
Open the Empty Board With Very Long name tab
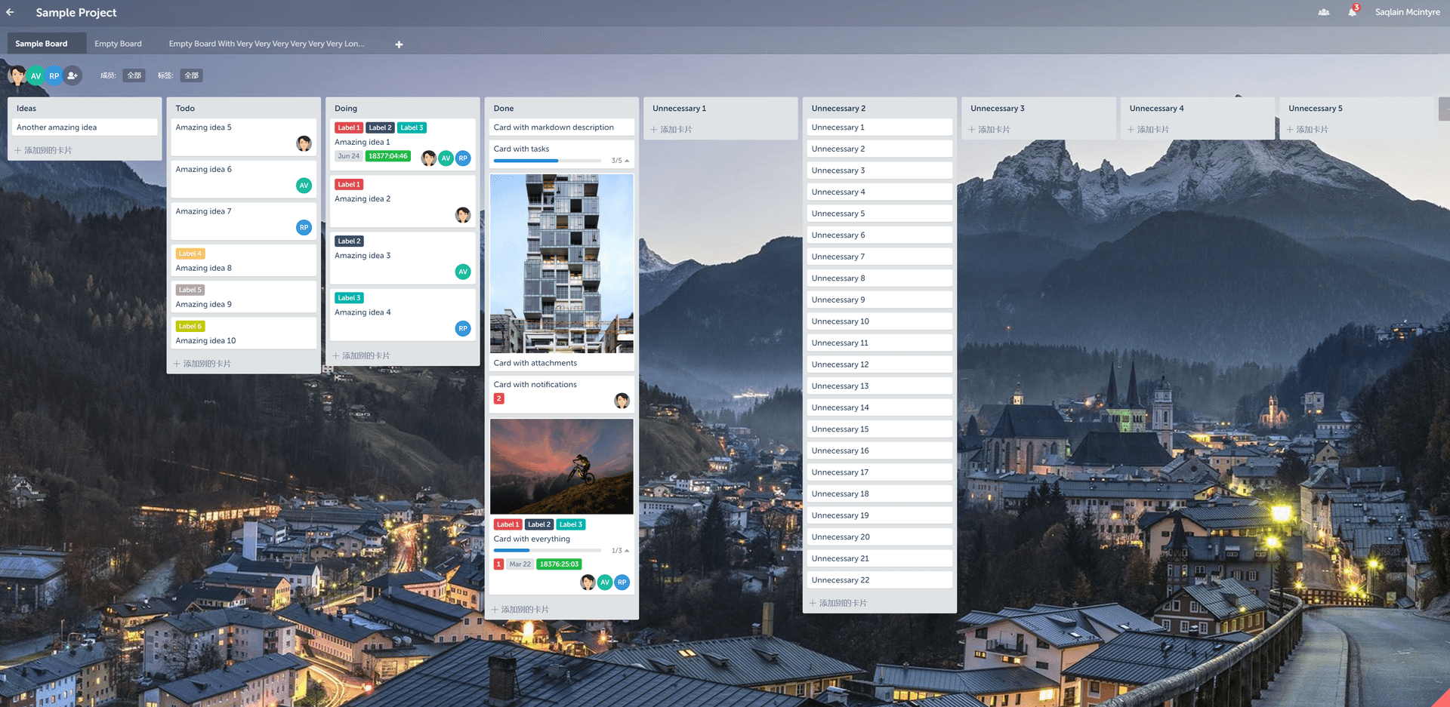(267, 44)
